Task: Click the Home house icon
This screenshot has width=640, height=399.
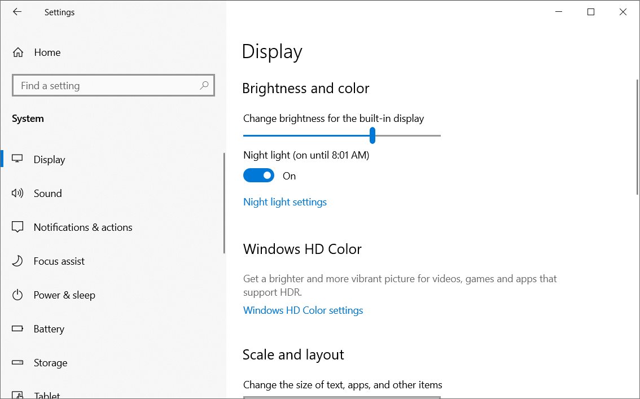Action: pos(18,52)
